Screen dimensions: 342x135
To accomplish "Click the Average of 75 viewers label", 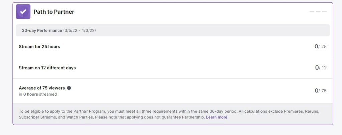I will [42, 88].
